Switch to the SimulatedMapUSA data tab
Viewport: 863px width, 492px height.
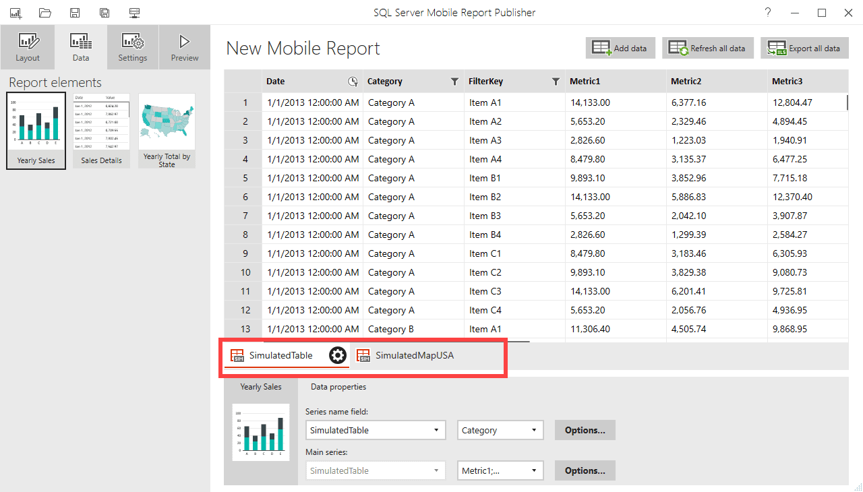(x=406, y=355)
